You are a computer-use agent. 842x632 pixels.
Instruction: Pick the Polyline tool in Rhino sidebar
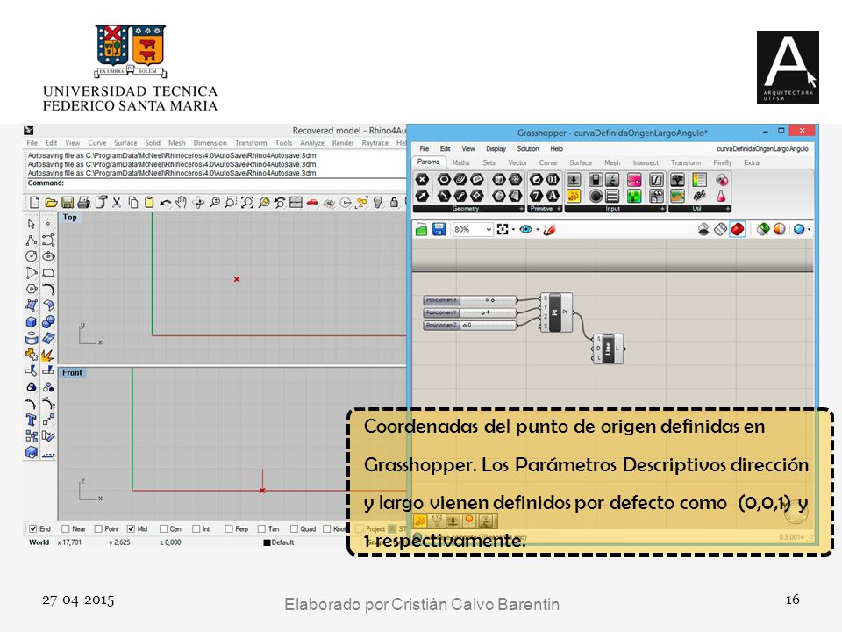32,241
